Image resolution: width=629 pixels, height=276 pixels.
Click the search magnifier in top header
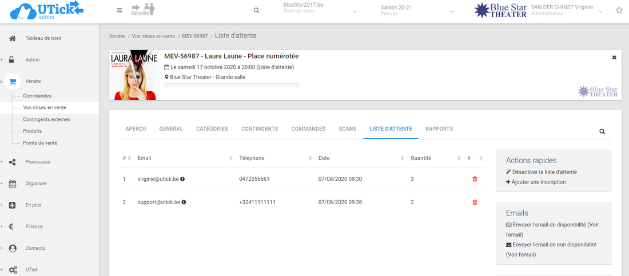coord(256,10)
